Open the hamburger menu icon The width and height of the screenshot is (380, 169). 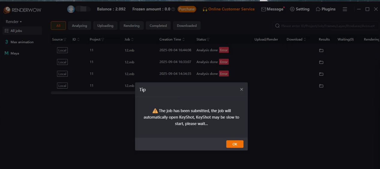345,9
